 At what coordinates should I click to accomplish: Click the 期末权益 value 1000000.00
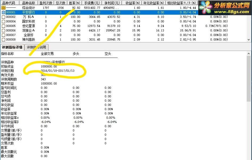tap(49, 83)
